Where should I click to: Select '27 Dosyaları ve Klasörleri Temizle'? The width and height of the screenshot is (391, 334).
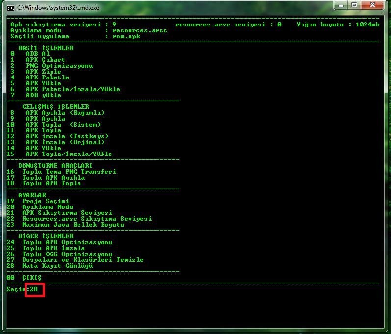(75, 260)
